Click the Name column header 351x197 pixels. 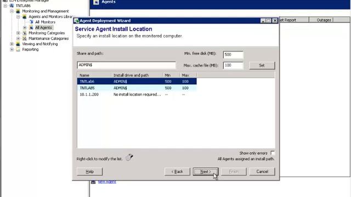94,75
